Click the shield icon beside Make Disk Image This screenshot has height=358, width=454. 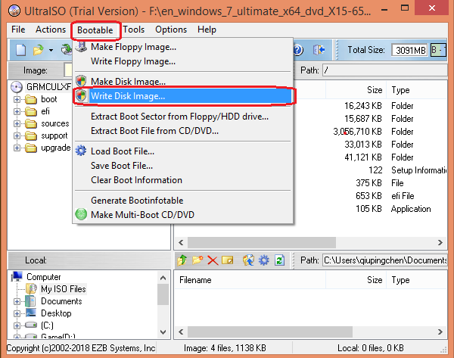coord(82,81)
